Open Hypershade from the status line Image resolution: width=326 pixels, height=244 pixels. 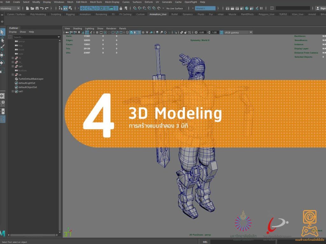pos(247,8)
